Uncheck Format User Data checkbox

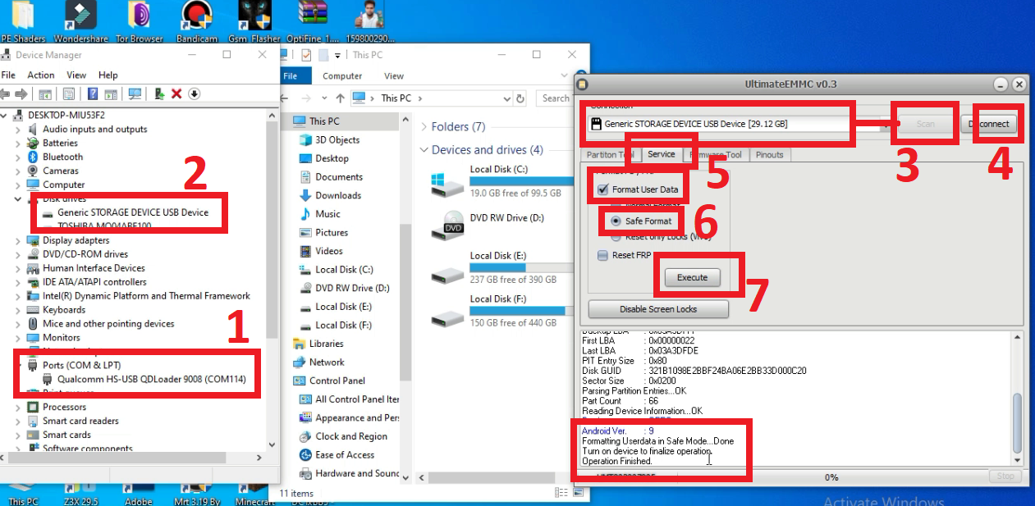pos(602,189)
